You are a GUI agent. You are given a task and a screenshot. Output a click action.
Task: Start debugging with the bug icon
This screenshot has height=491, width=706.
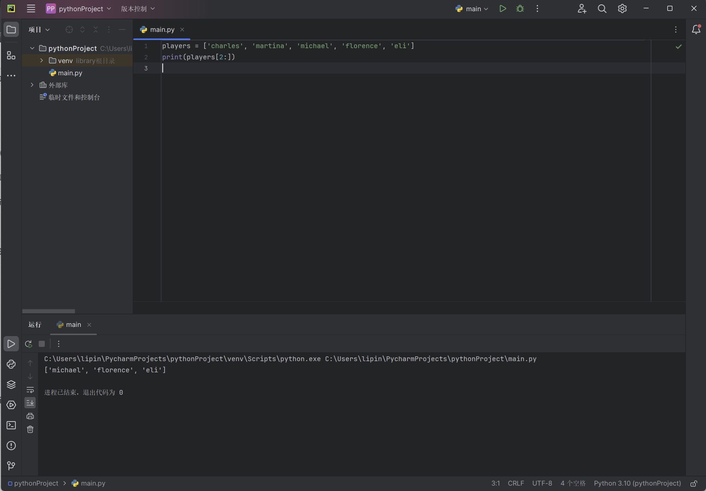point(520,9)
